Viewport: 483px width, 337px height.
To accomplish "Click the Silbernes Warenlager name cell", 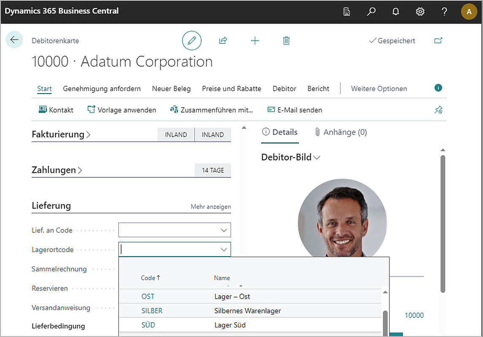I will coord(248,311).
